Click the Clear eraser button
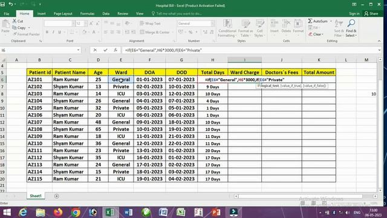This screenshot has width=387, height=218. click(x=316, y=35)
